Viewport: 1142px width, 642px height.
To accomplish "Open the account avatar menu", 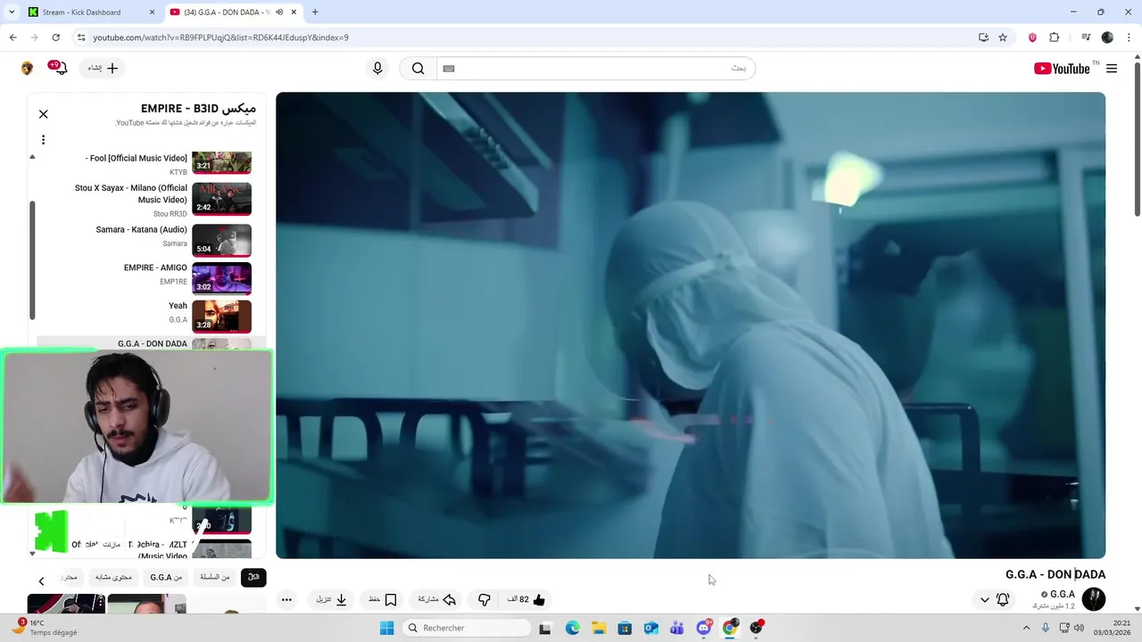I will [x=28, y=69].
